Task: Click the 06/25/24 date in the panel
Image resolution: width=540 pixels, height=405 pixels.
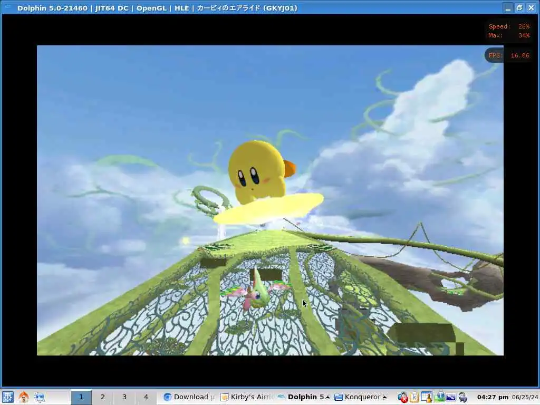Action: click(x=525, y=398)
